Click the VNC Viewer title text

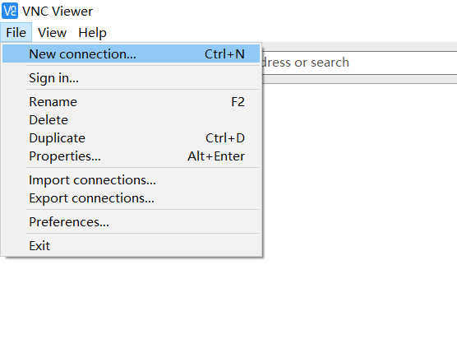[x=58, y=12]
